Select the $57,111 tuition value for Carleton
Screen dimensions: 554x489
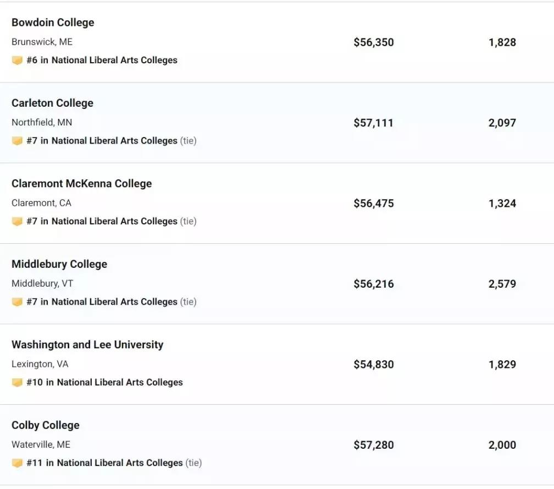(x=374, y=123)
